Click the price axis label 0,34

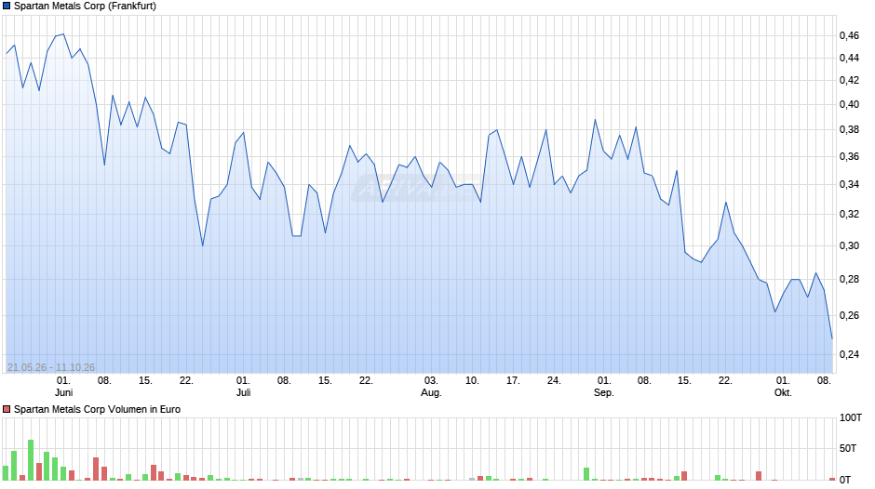pos(849,185)
